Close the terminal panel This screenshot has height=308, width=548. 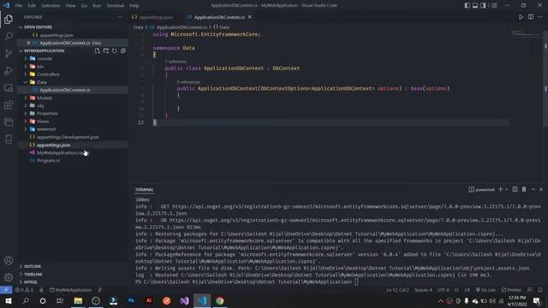point(541,189)
